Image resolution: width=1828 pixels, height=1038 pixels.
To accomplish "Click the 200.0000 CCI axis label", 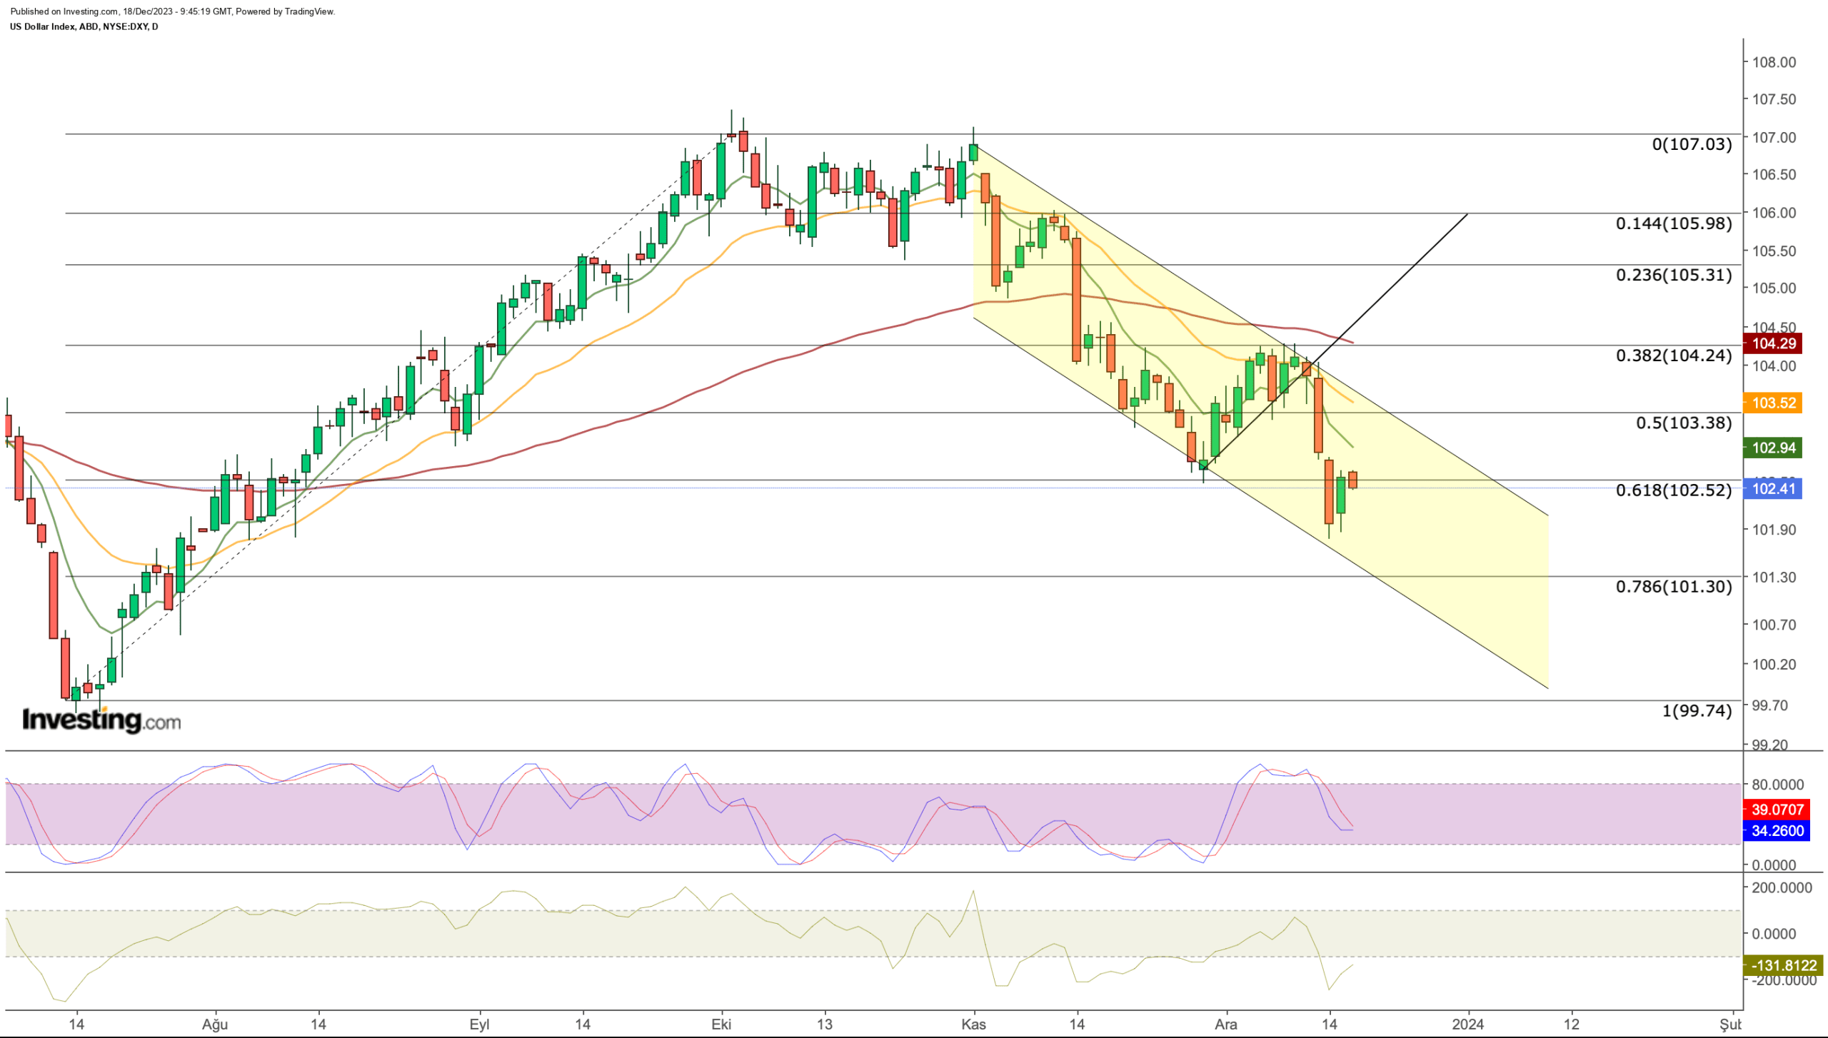I will coord(1781,887).
